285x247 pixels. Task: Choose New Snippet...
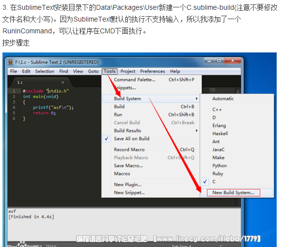[x=151, y=193]
